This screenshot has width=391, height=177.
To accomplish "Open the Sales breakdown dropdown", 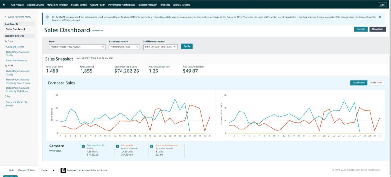I will click(x=124, y=47).
